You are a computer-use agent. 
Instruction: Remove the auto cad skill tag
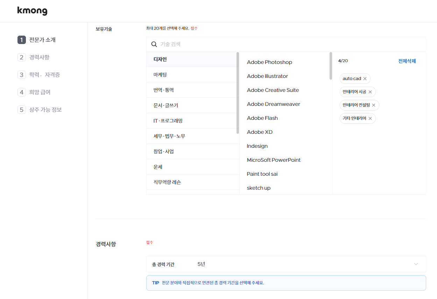tap(365, 79)
